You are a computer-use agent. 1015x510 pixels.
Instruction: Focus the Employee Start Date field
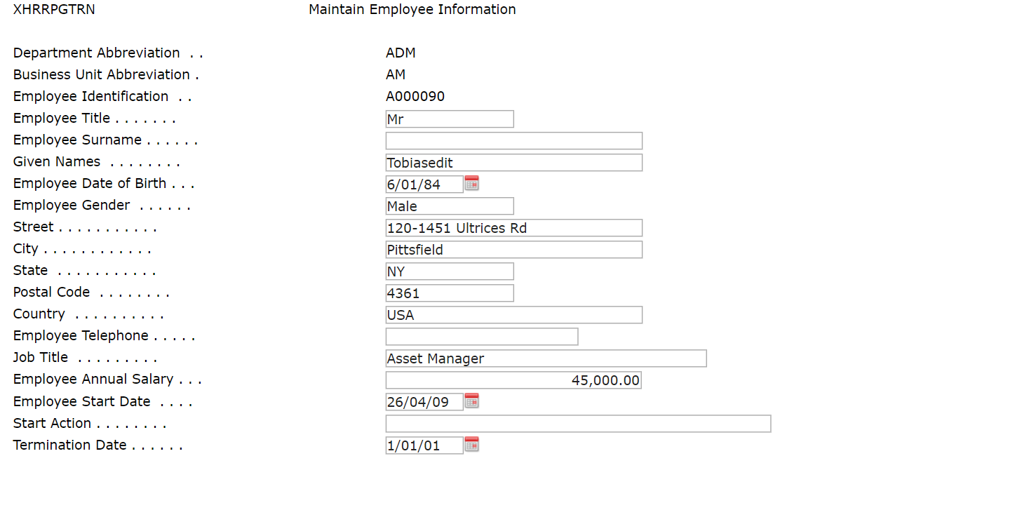424,402
